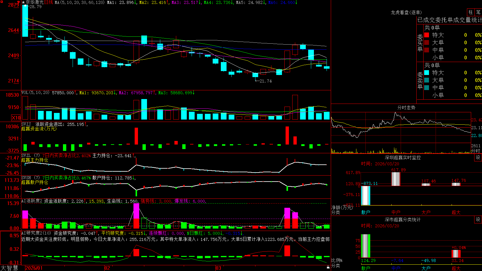The image size is (482, 271).
Task: Open 设 settings for 深圳超赢实时监控
Action: tap(478, 157)
